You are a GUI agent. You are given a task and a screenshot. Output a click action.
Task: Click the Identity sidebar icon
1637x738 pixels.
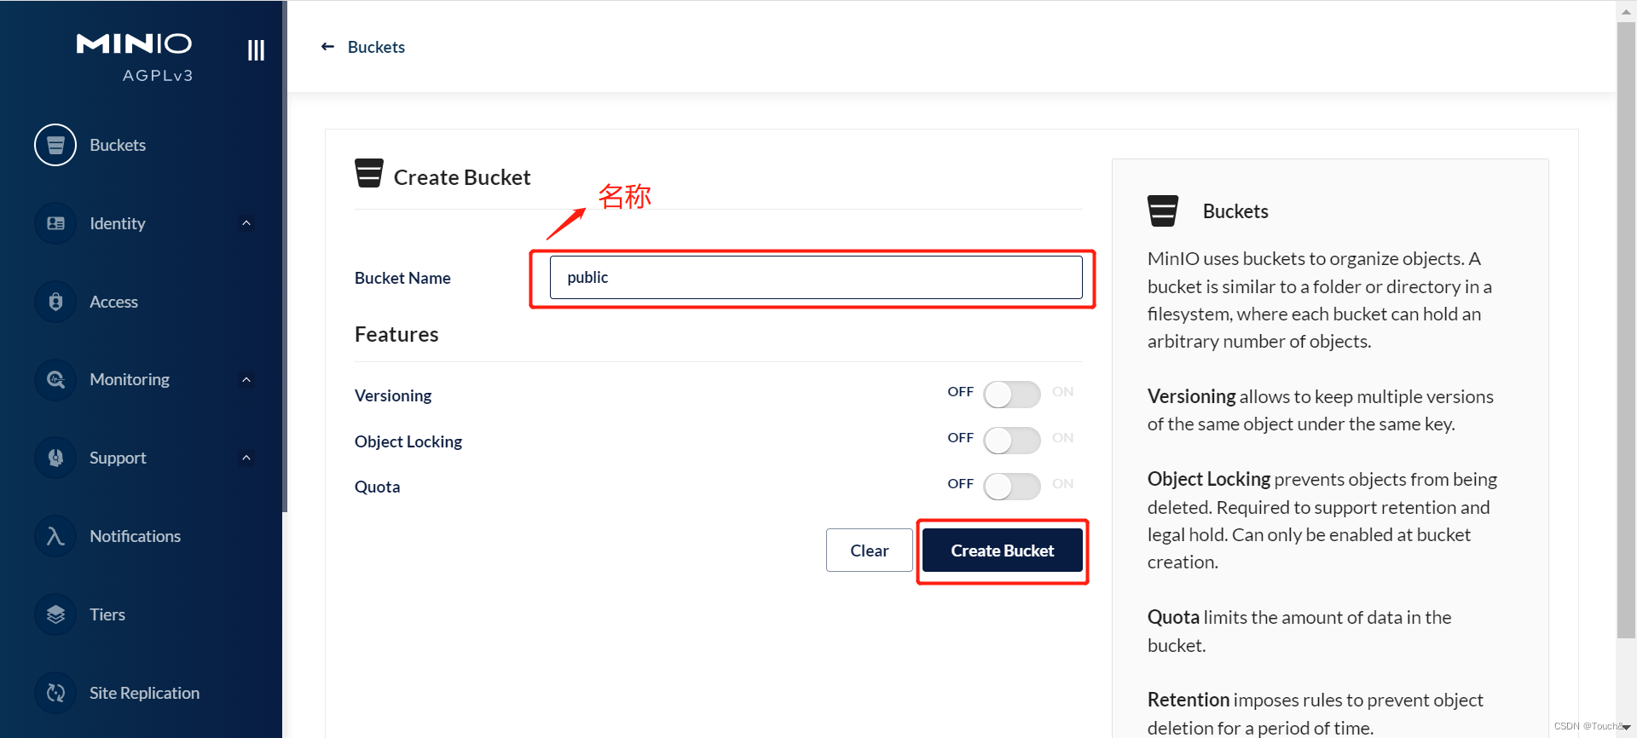(x=55, y=223)
